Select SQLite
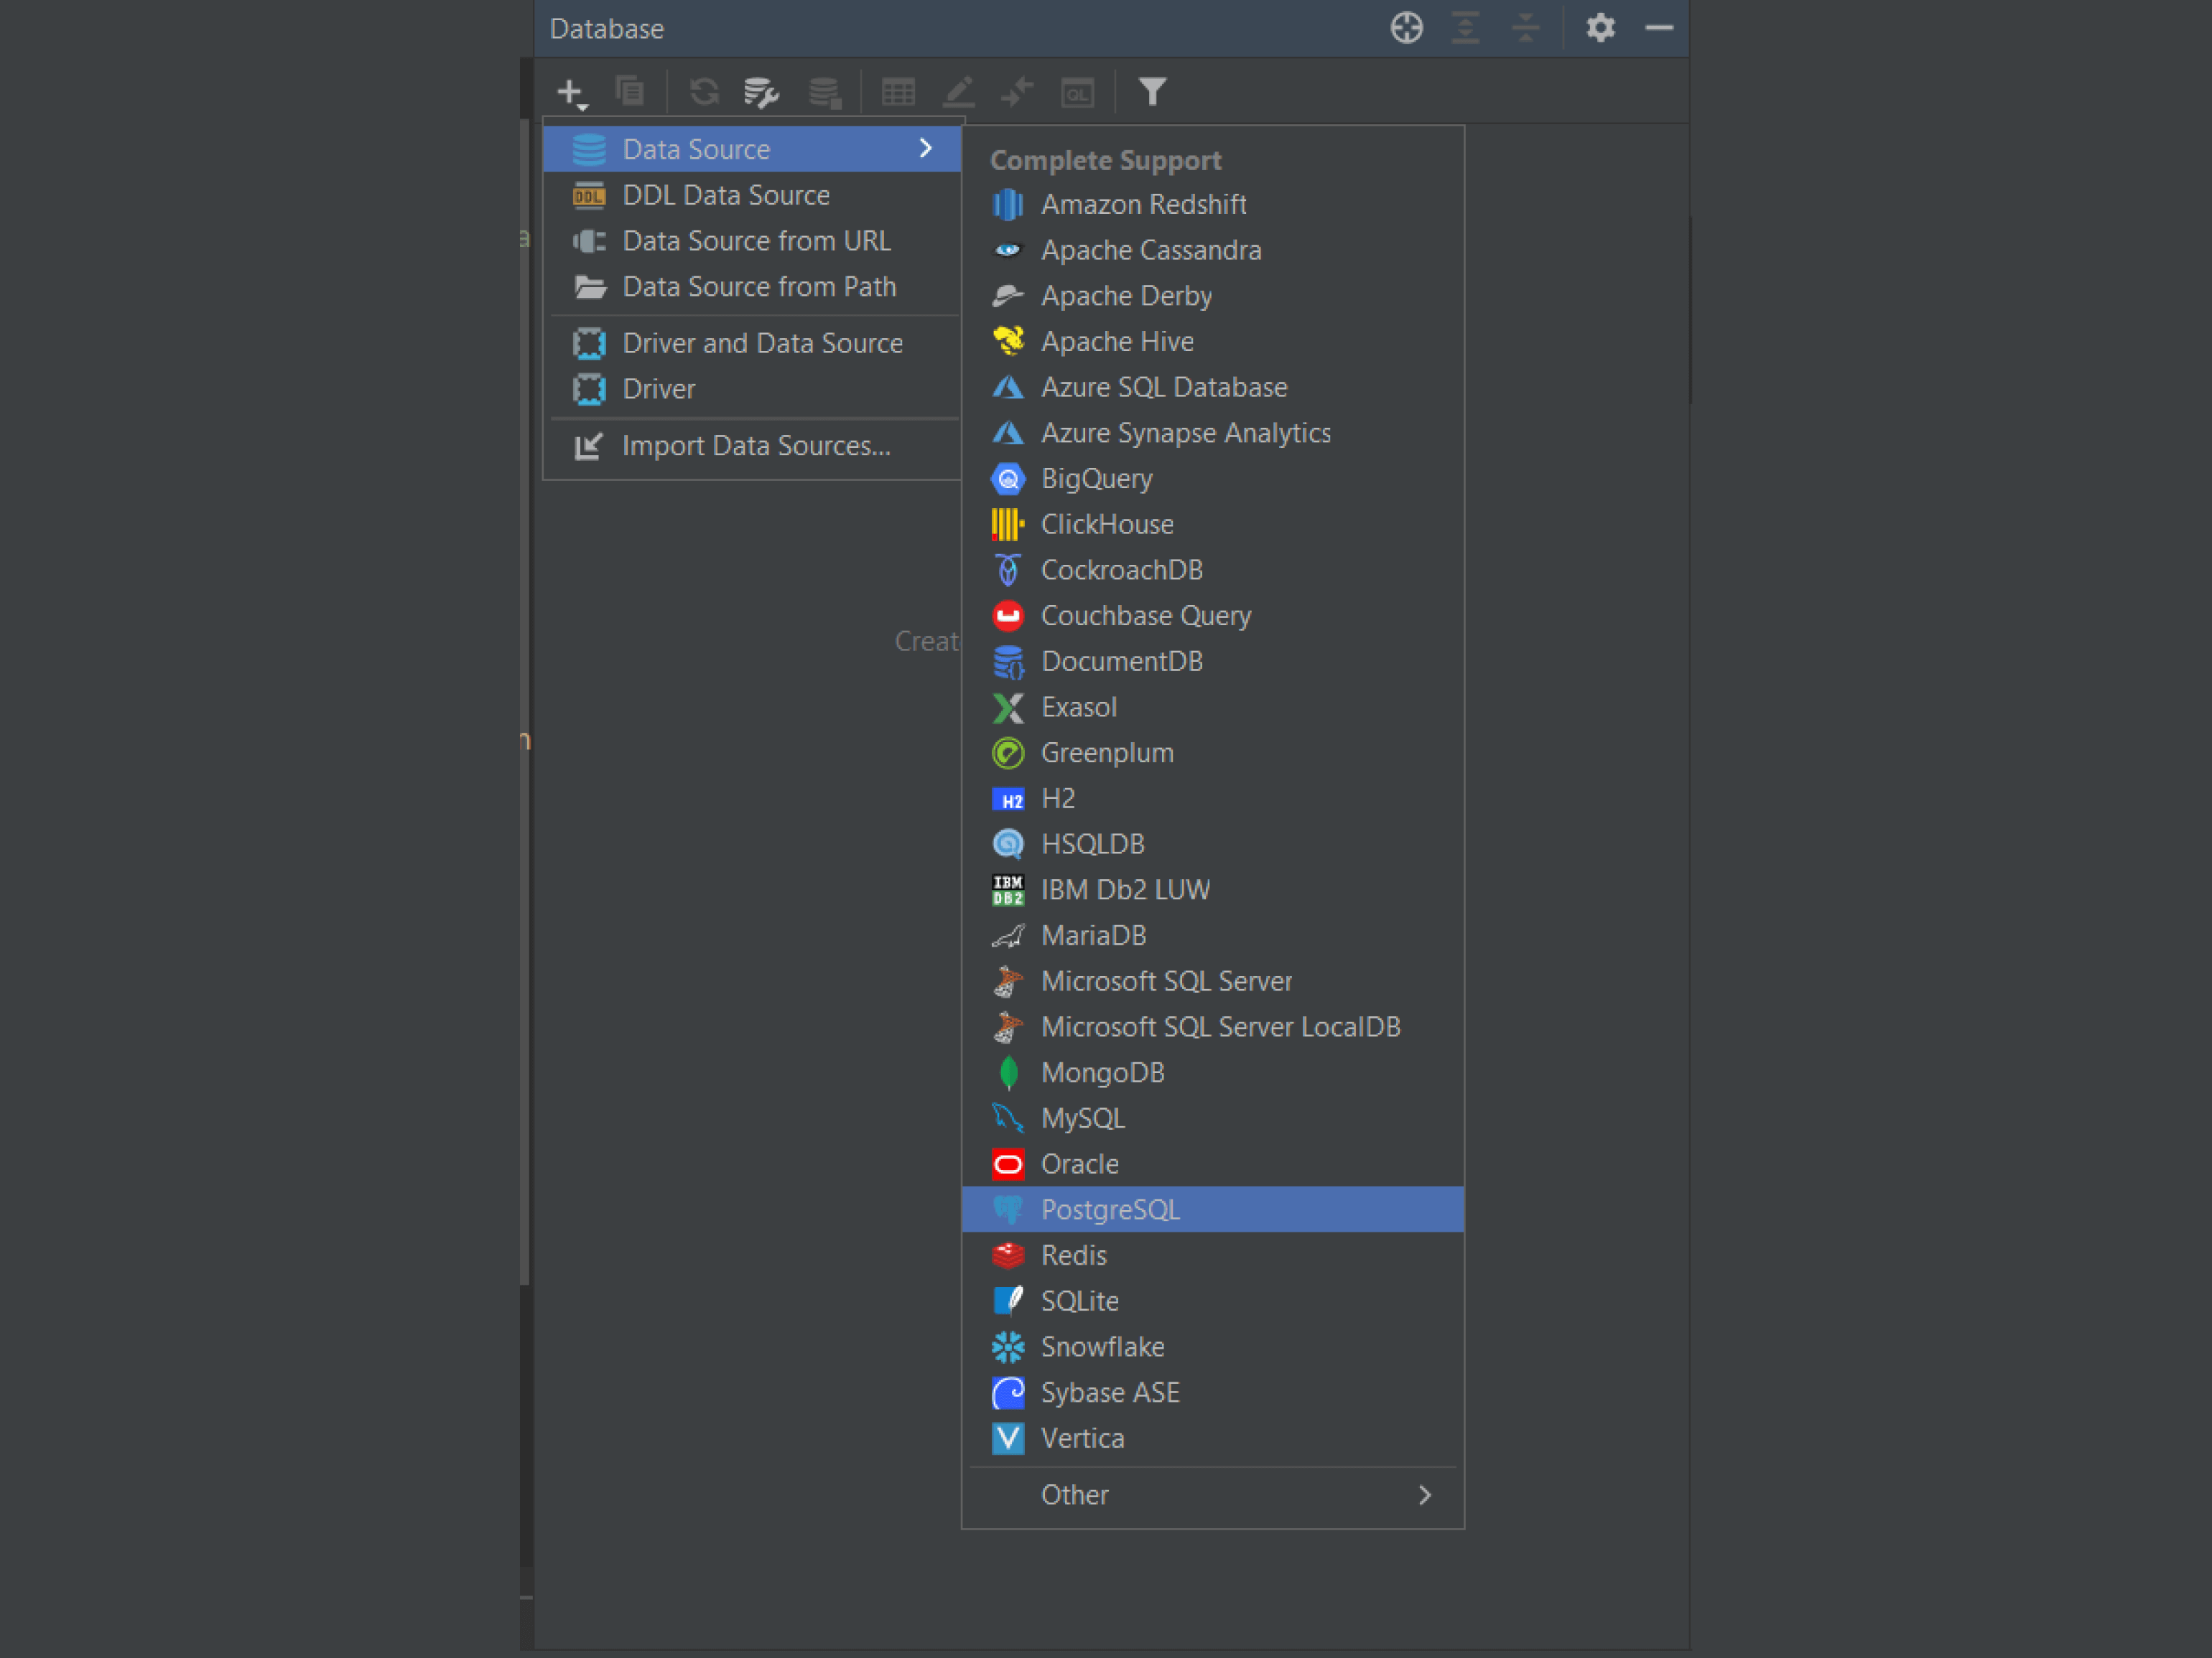Image resolution: width=2212 pixels, height=1658 pixels. [x=1213, y=1301]
